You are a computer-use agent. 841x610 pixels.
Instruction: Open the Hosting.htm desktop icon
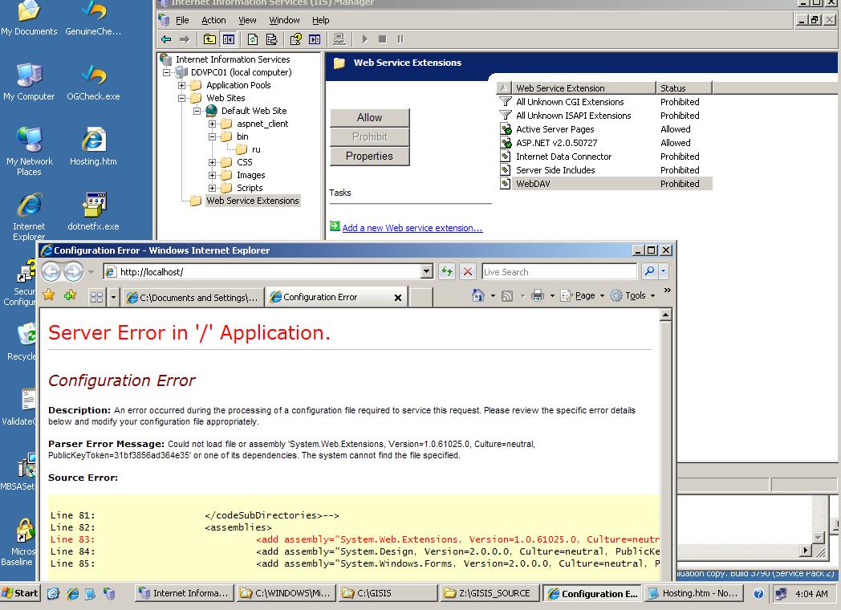(93, 146)
